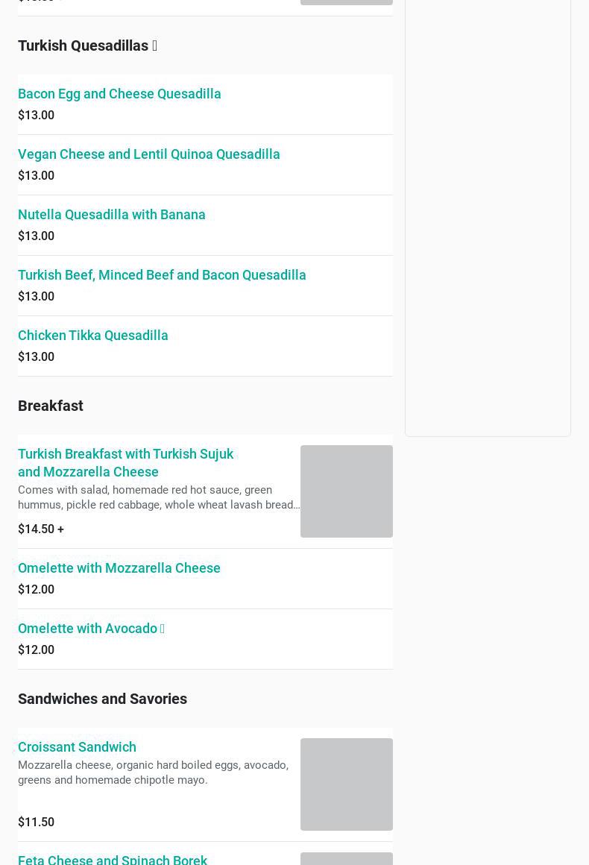The height and width of the screenshot is (865, 589).
Task: Click the Turkish Quesadillas section heading
Action: (83, 45)
